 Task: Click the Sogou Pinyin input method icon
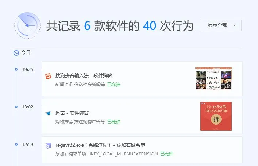48,76
